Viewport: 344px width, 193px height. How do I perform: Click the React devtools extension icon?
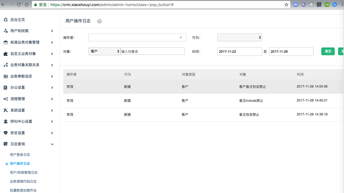click(311, 5)
